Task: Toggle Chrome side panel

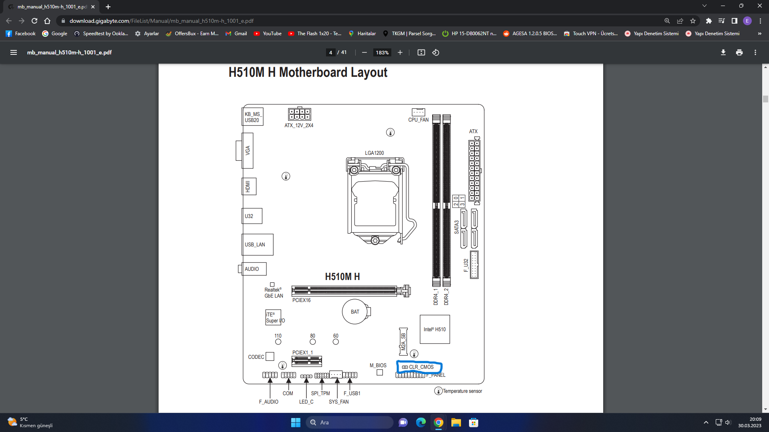Action: pos(734,21)
